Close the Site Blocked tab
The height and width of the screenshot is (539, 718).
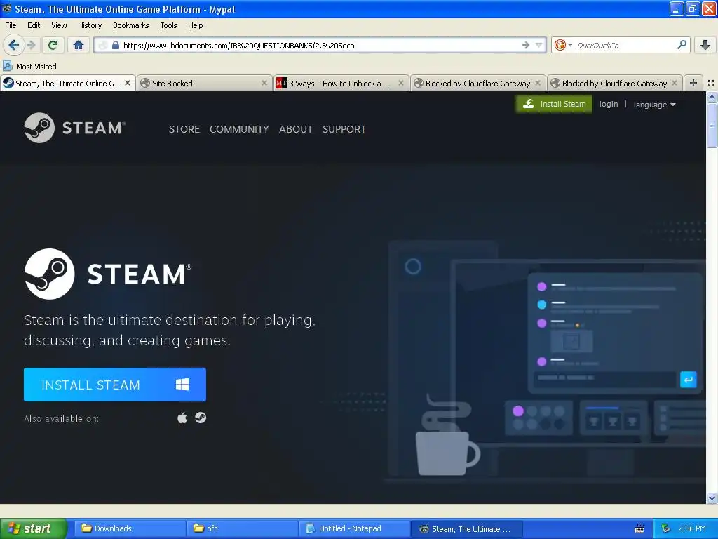264,83
